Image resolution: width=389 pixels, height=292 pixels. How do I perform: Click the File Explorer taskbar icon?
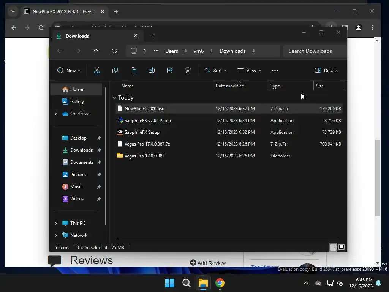(x=203, y=283)
